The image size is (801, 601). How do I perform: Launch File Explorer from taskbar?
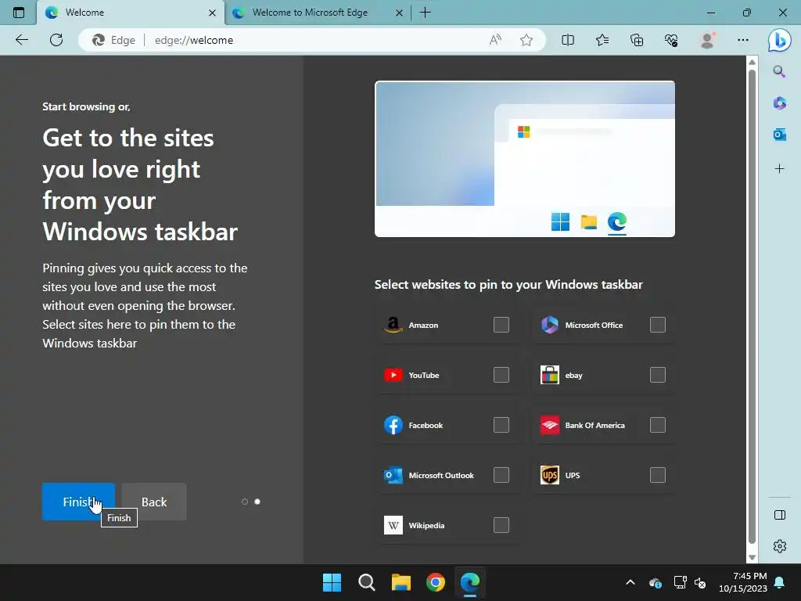click(x=401, y=582)
